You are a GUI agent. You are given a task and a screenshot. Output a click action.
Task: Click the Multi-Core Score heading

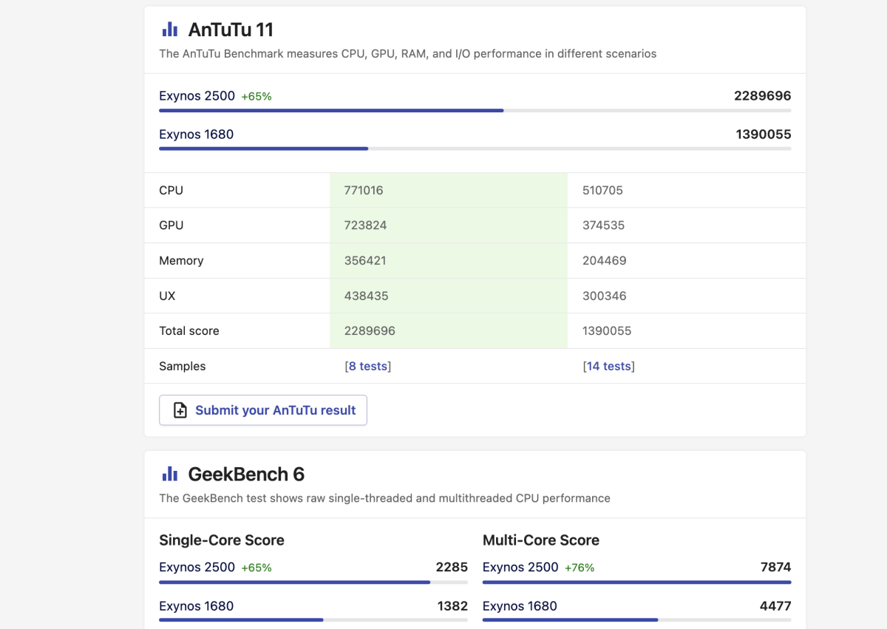coord(541,540)
